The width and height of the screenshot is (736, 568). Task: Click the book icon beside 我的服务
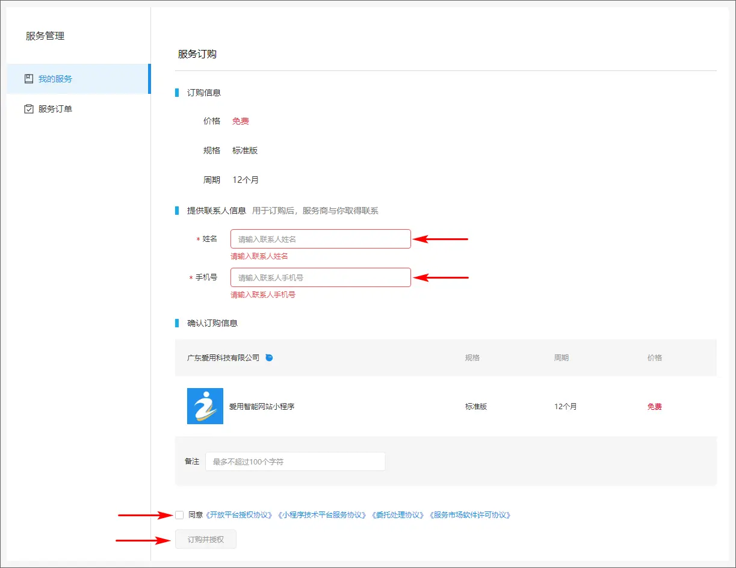pos(28,79)
